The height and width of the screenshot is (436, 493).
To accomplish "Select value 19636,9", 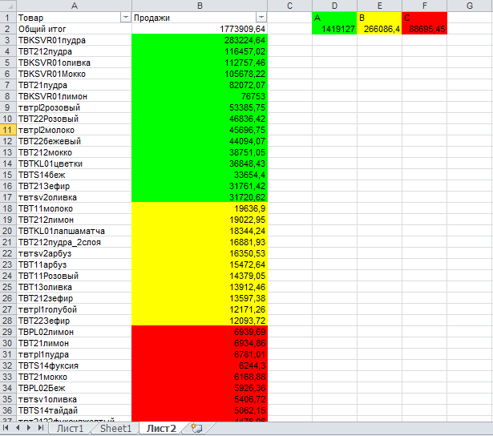I will point(200,208).
